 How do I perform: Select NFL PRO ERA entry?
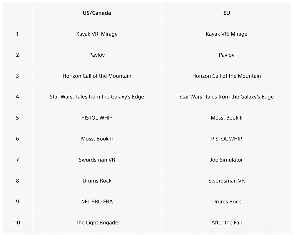point(97,202)
